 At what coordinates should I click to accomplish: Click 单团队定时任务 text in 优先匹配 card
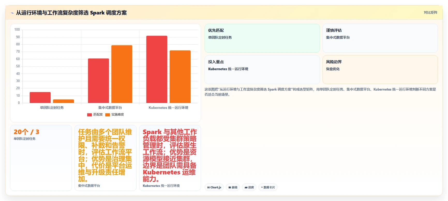(220, 37)
